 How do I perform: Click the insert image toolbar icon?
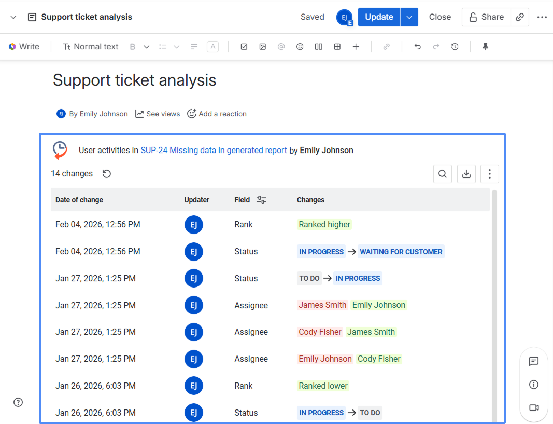click(263, 47)
